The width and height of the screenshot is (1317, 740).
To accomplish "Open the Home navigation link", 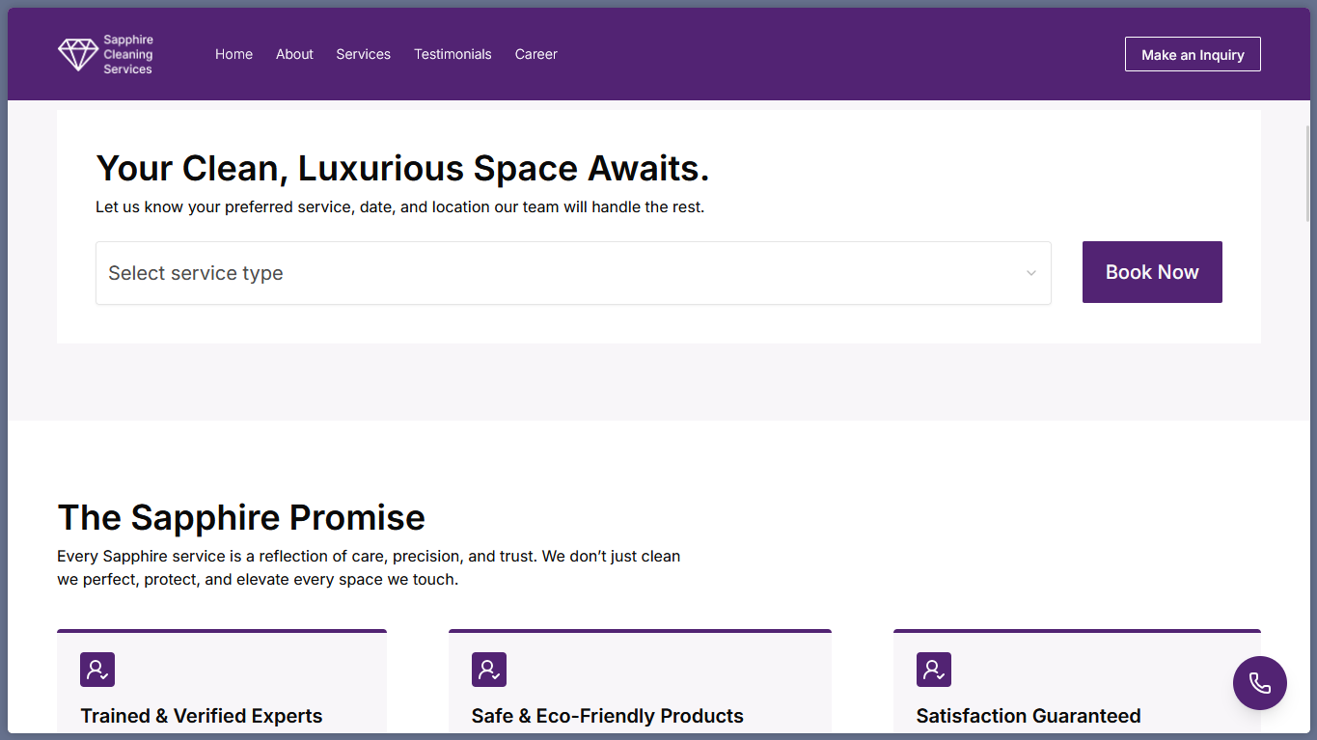I will 233,54.
